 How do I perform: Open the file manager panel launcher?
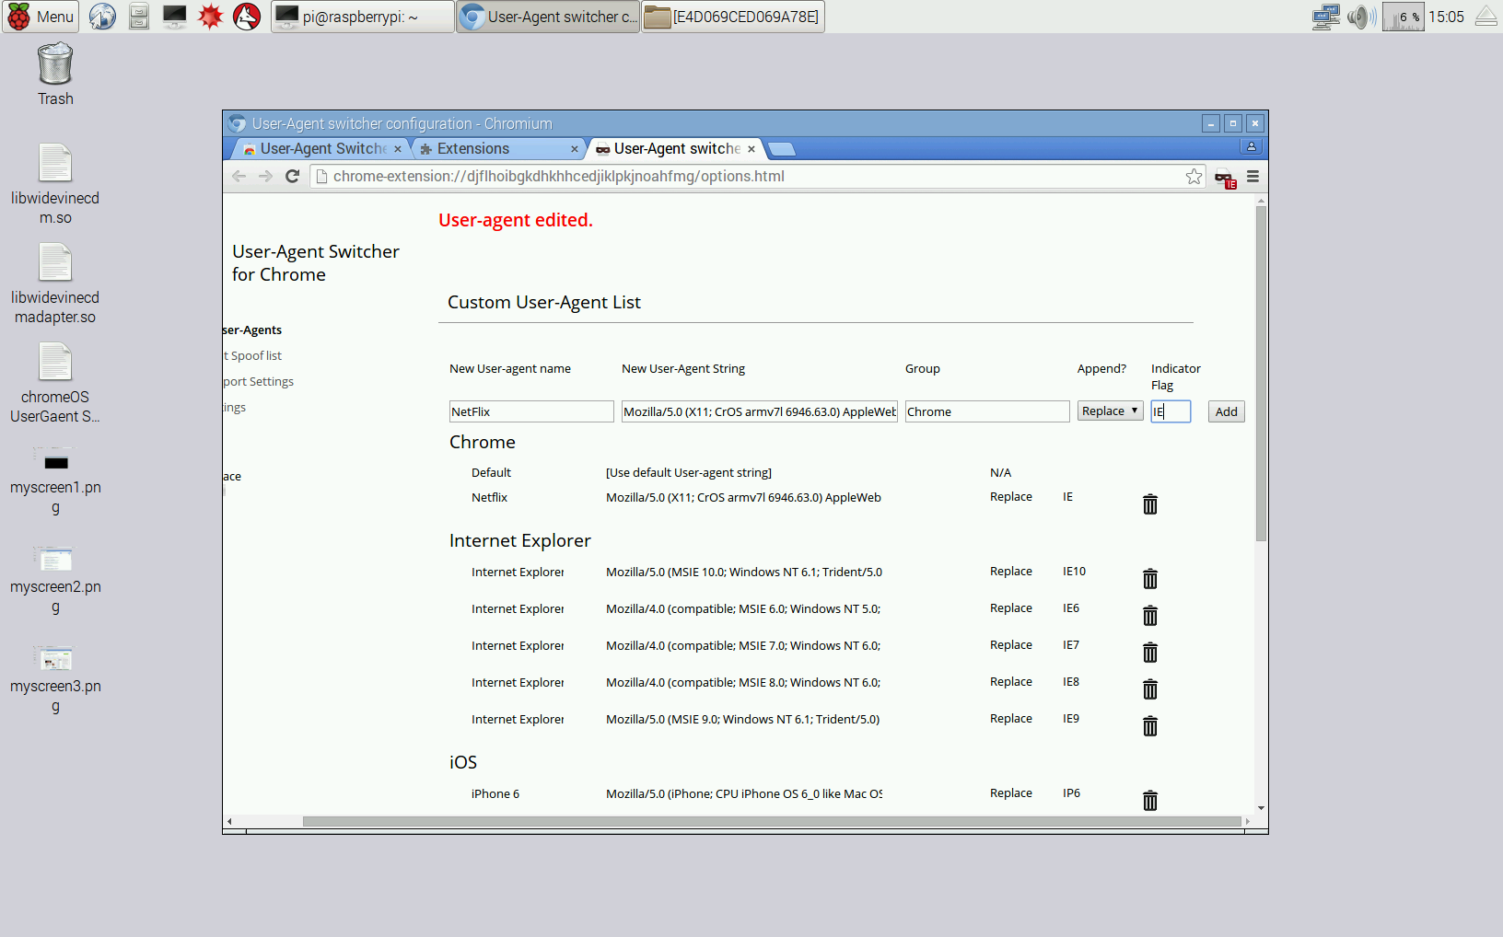coord(139,17)
